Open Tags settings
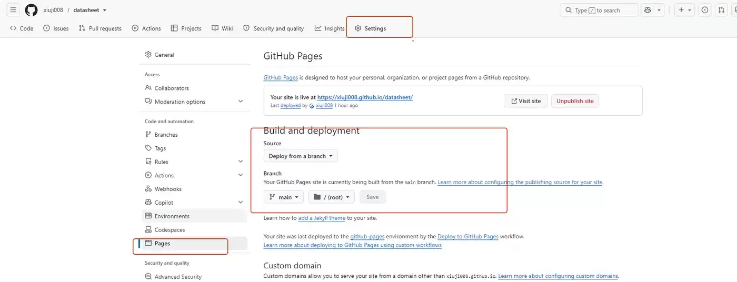 [194, 148]
